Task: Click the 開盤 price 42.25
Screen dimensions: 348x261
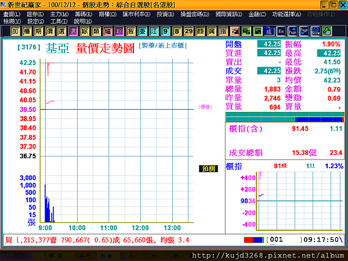Action: (269, 44)
